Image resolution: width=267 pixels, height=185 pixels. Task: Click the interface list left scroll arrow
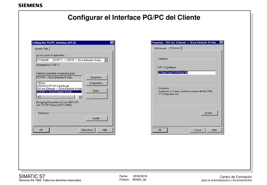click(39, 97)
